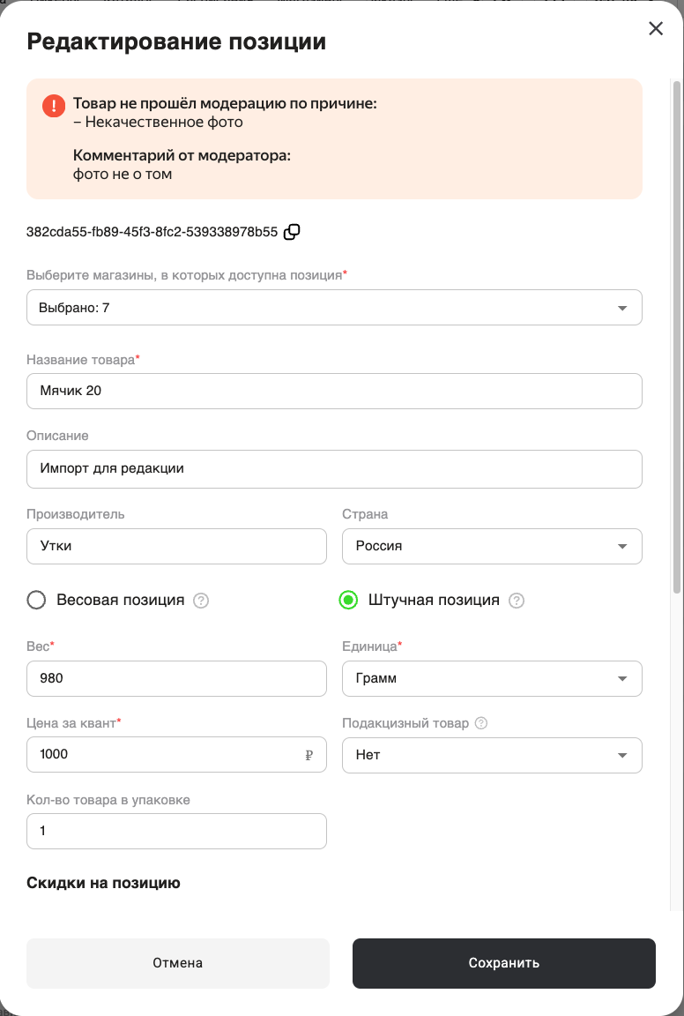Click the Вес input field

point(177,678)
